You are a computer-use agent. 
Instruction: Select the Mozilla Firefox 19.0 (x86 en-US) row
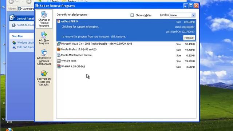pos(126,49)
